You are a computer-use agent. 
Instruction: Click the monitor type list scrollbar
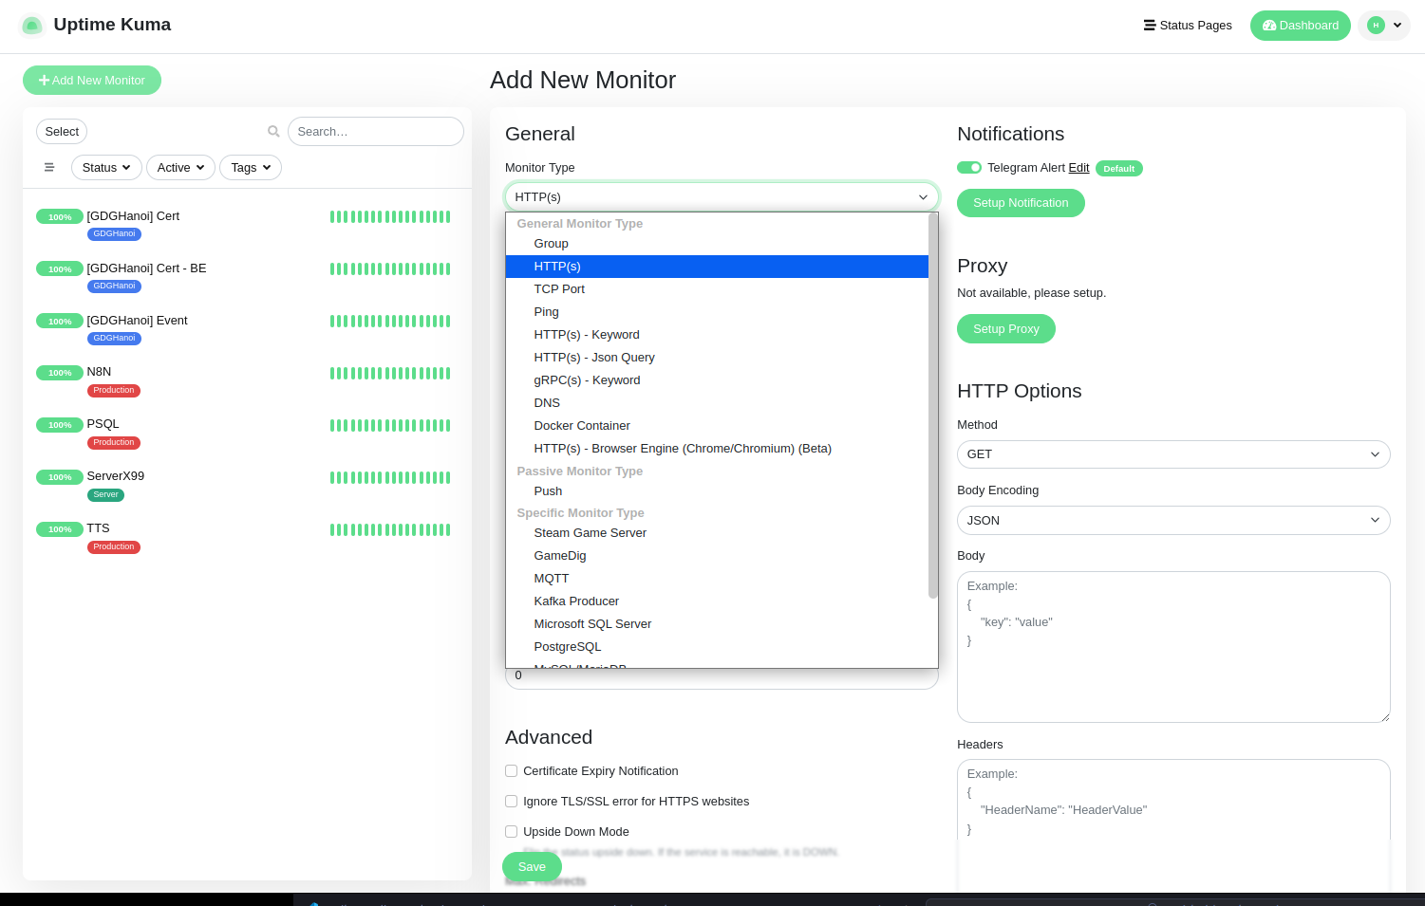click(x=933, y=406)
